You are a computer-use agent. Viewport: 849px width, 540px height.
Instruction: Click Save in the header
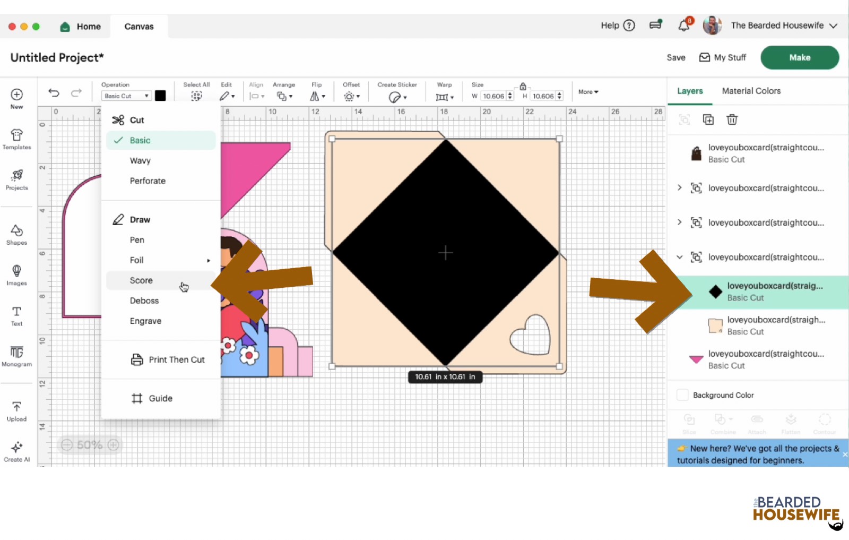pyautogui.click(x=675, y=57)
